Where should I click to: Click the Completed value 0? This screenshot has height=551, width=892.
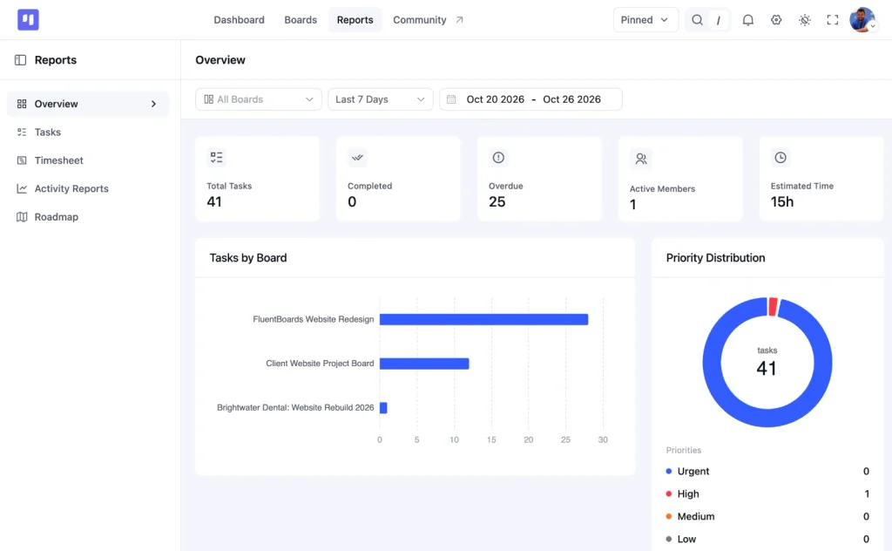coord(352,201)
